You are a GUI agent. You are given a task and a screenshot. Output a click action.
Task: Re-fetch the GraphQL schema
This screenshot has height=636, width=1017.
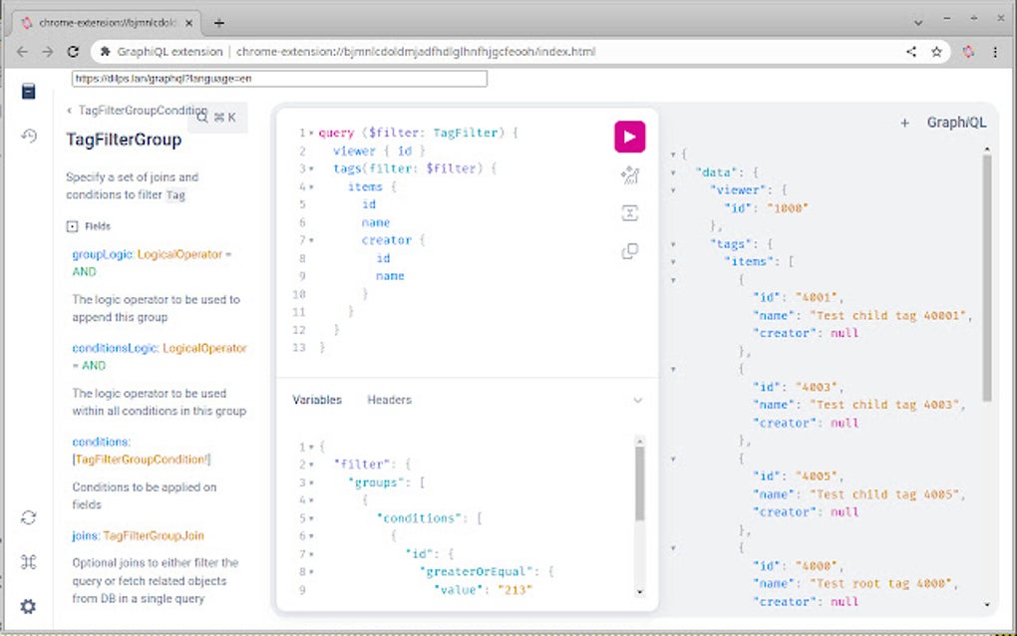[29, 517]
